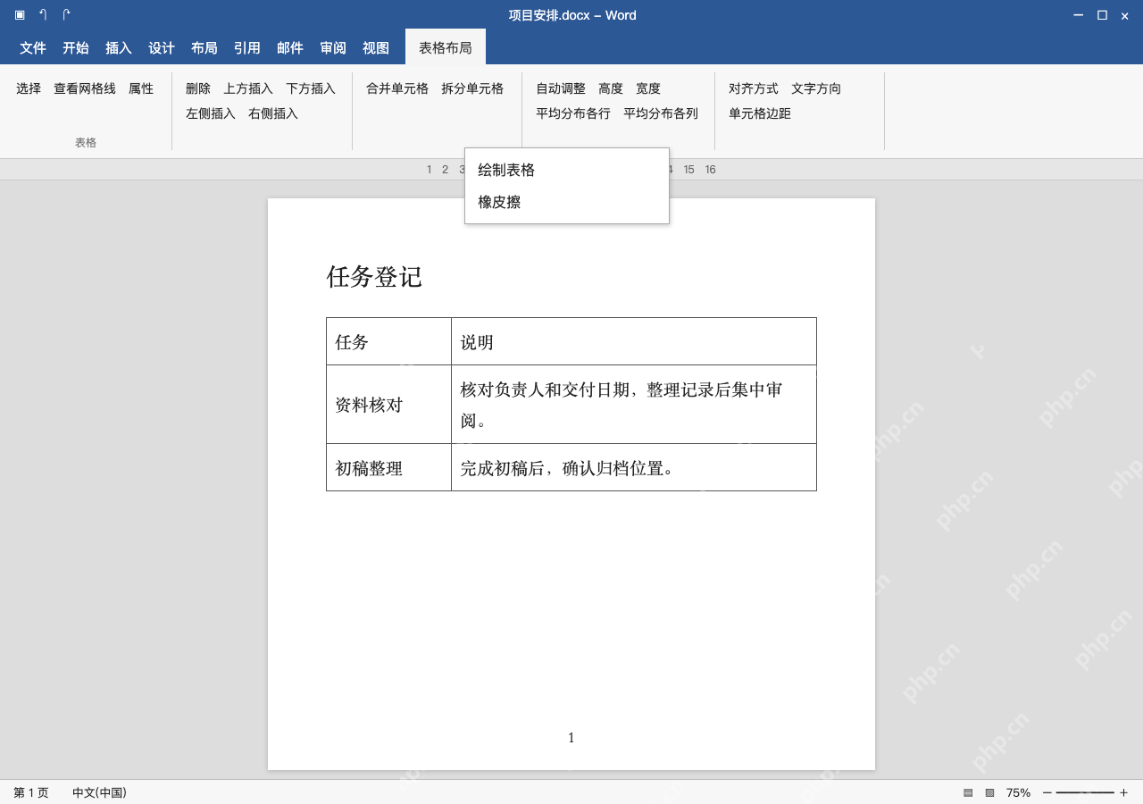
Task: Open the 引用 tab
Action: click(x=247, y=47)
